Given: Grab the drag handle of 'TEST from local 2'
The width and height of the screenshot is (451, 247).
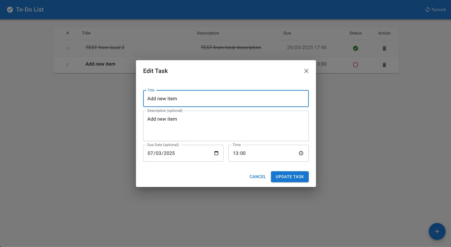Looking at the screenshot, I should [x=67, y=48].
